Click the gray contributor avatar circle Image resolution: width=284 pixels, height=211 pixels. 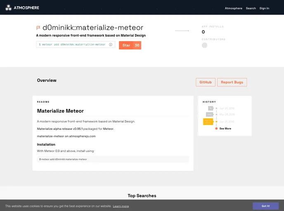click(204, 45)
